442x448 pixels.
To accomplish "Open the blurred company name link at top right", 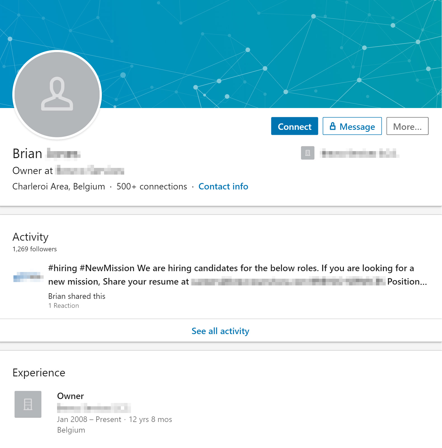I will (x=359, y=153).
